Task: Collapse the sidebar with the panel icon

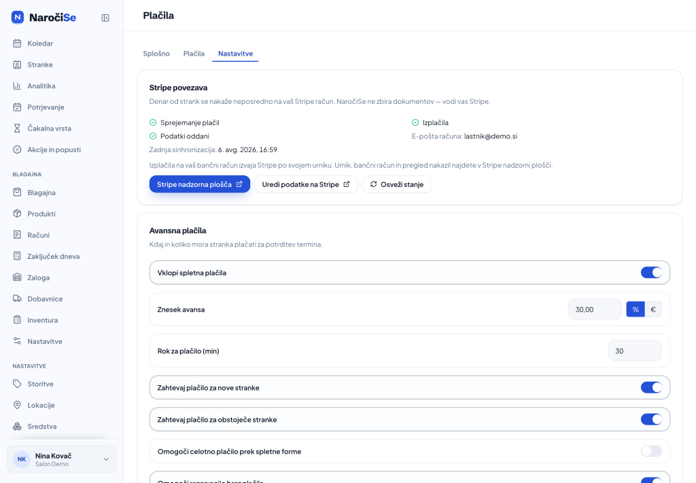Action: 105,18
